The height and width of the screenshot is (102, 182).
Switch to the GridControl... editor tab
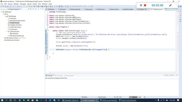100,9
